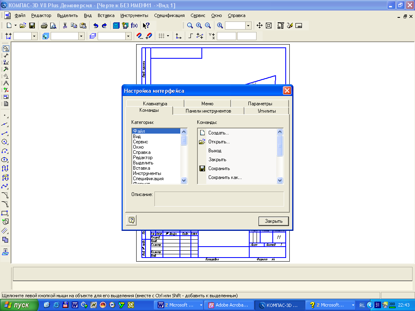
Task: Click the help question icon in dialog
Action: 132,220
